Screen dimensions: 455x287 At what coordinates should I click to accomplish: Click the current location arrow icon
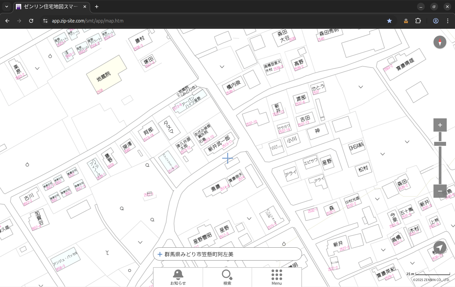click(x=440, y=248)
